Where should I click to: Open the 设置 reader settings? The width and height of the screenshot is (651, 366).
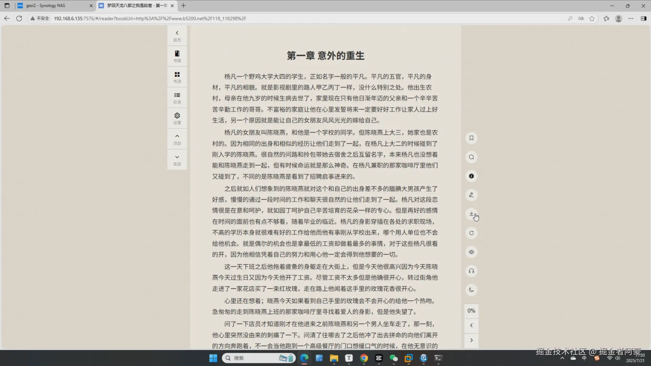point(177,118)
